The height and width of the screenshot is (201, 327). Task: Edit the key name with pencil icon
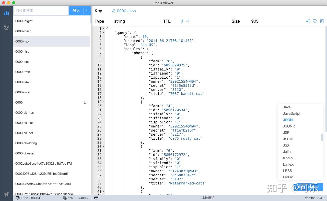coord(113,11)
